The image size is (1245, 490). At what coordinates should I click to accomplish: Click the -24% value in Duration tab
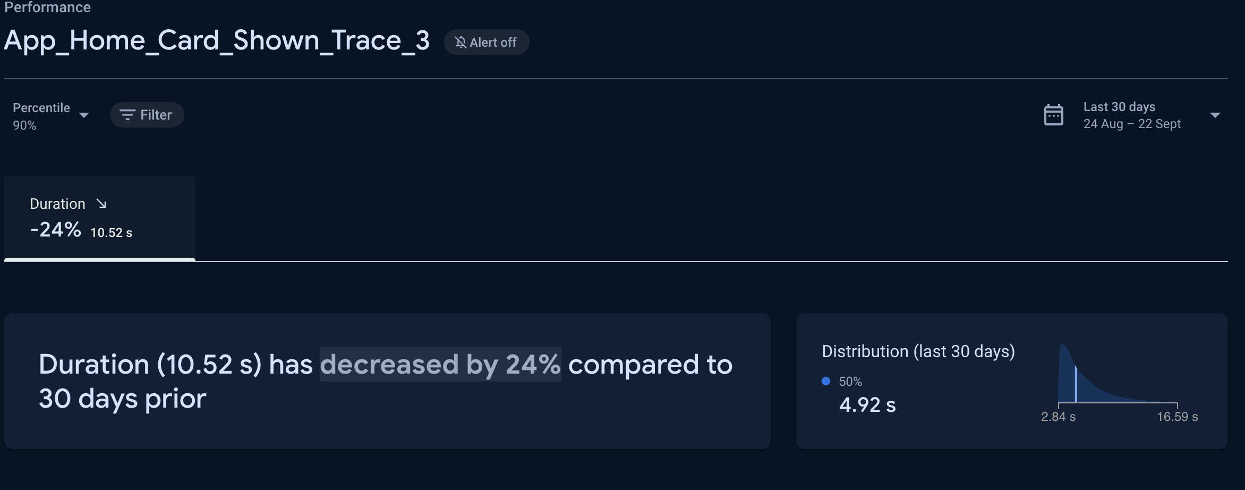pos(56,230)
